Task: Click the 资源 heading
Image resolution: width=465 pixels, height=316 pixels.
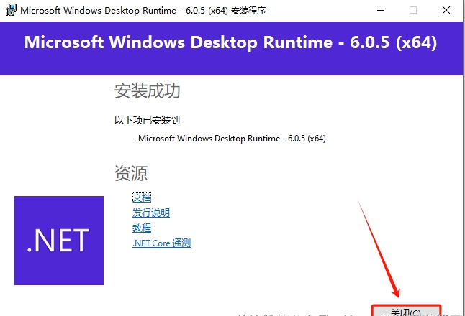Action: point(131,173)
